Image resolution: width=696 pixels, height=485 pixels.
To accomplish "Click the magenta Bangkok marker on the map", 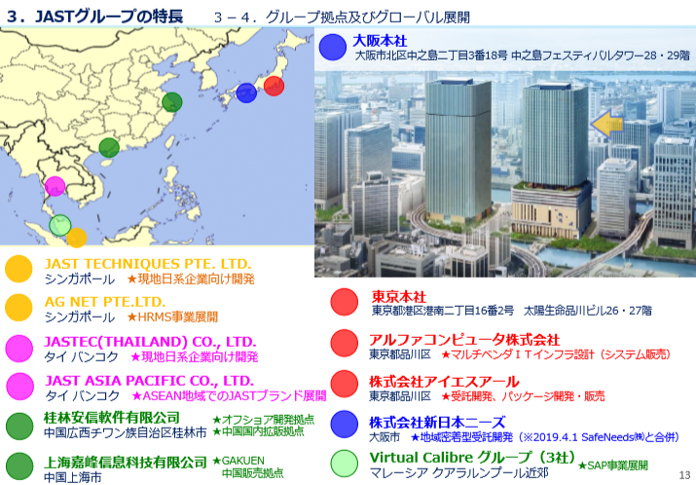I will coord(55,186).
